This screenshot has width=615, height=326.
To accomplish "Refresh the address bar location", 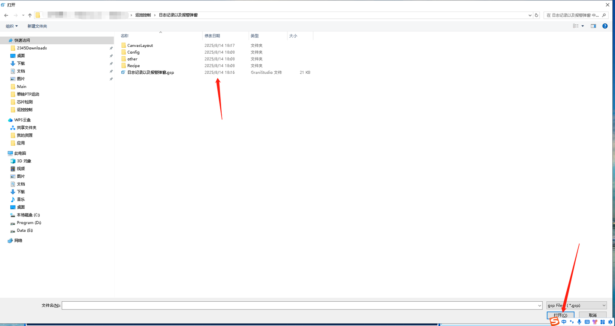I will [x=537, y=15].
